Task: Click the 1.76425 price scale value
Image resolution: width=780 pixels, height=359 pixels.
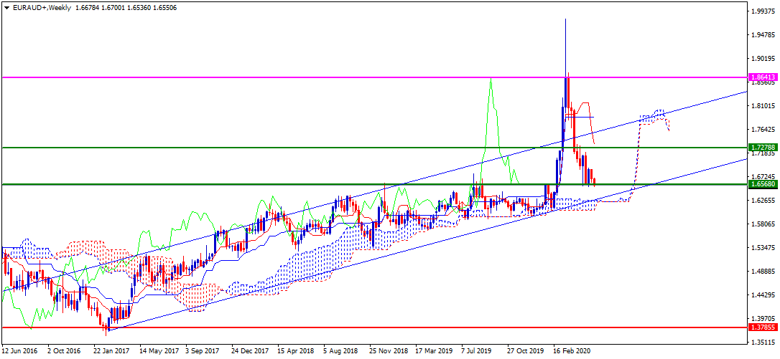Action: [763, 130]
